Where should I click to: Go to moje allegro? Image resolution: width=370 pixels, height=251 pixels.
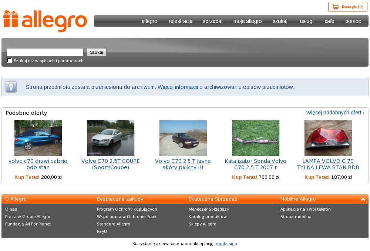[x=248, y=21]
